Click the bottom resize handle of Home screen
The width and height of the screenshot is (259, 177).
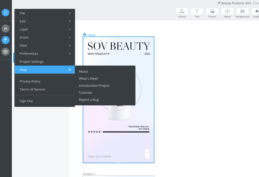119,163
